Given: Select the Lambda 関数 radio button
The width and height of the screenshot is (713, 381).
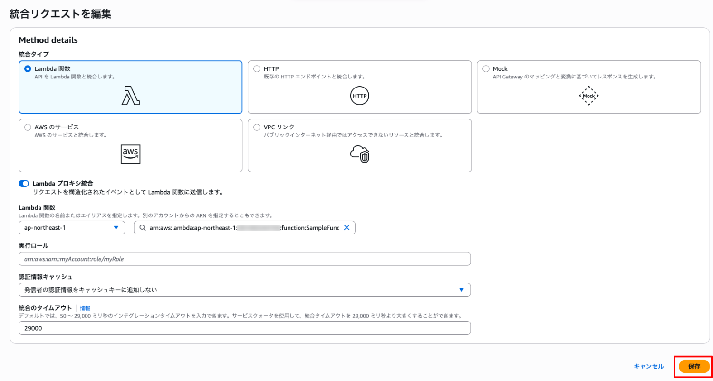Looking at the screenshot, I should (28, 69).
